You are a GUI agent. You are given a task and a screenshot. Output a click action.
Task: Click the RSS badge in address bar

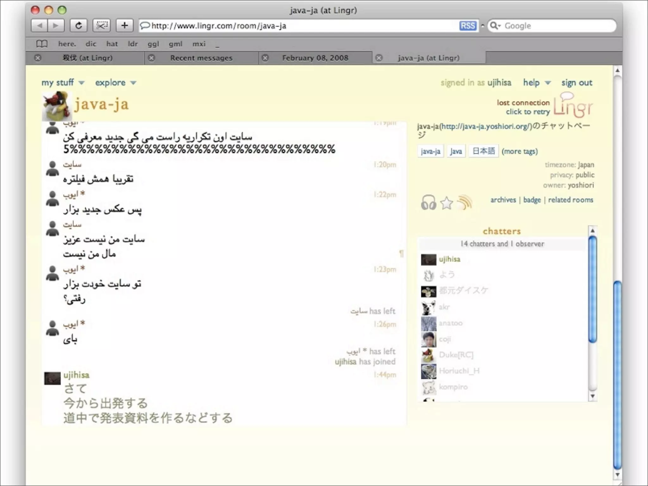point(468,26)
